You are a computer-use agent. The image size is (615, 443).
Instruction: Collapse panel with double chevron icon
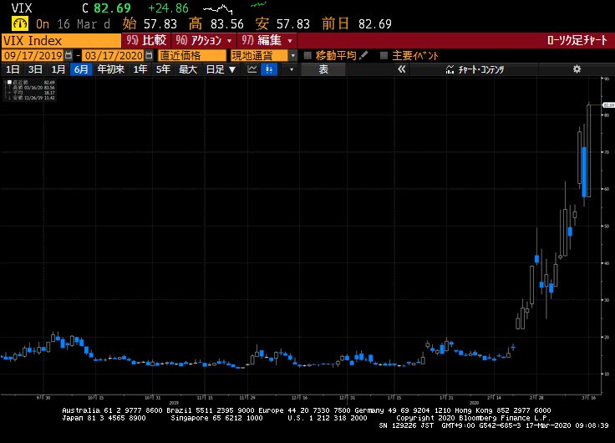click(x=401, y=69)
